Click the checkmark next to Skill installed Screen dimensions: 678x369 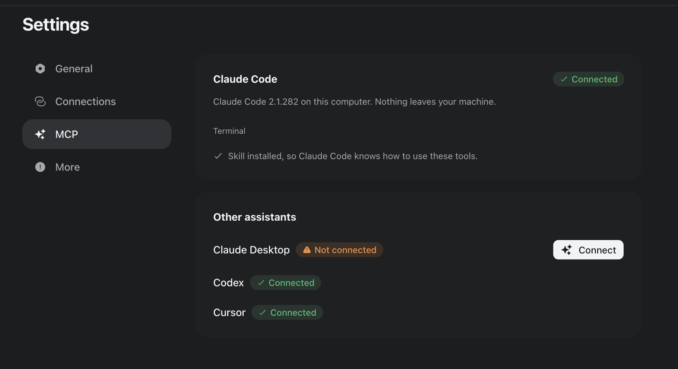(218, 156)
